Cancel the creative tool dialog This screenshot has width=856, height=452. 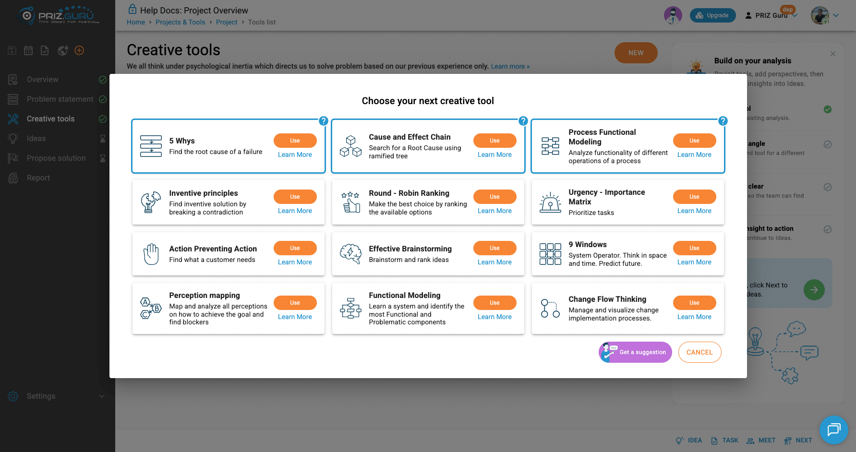[699, 352]
